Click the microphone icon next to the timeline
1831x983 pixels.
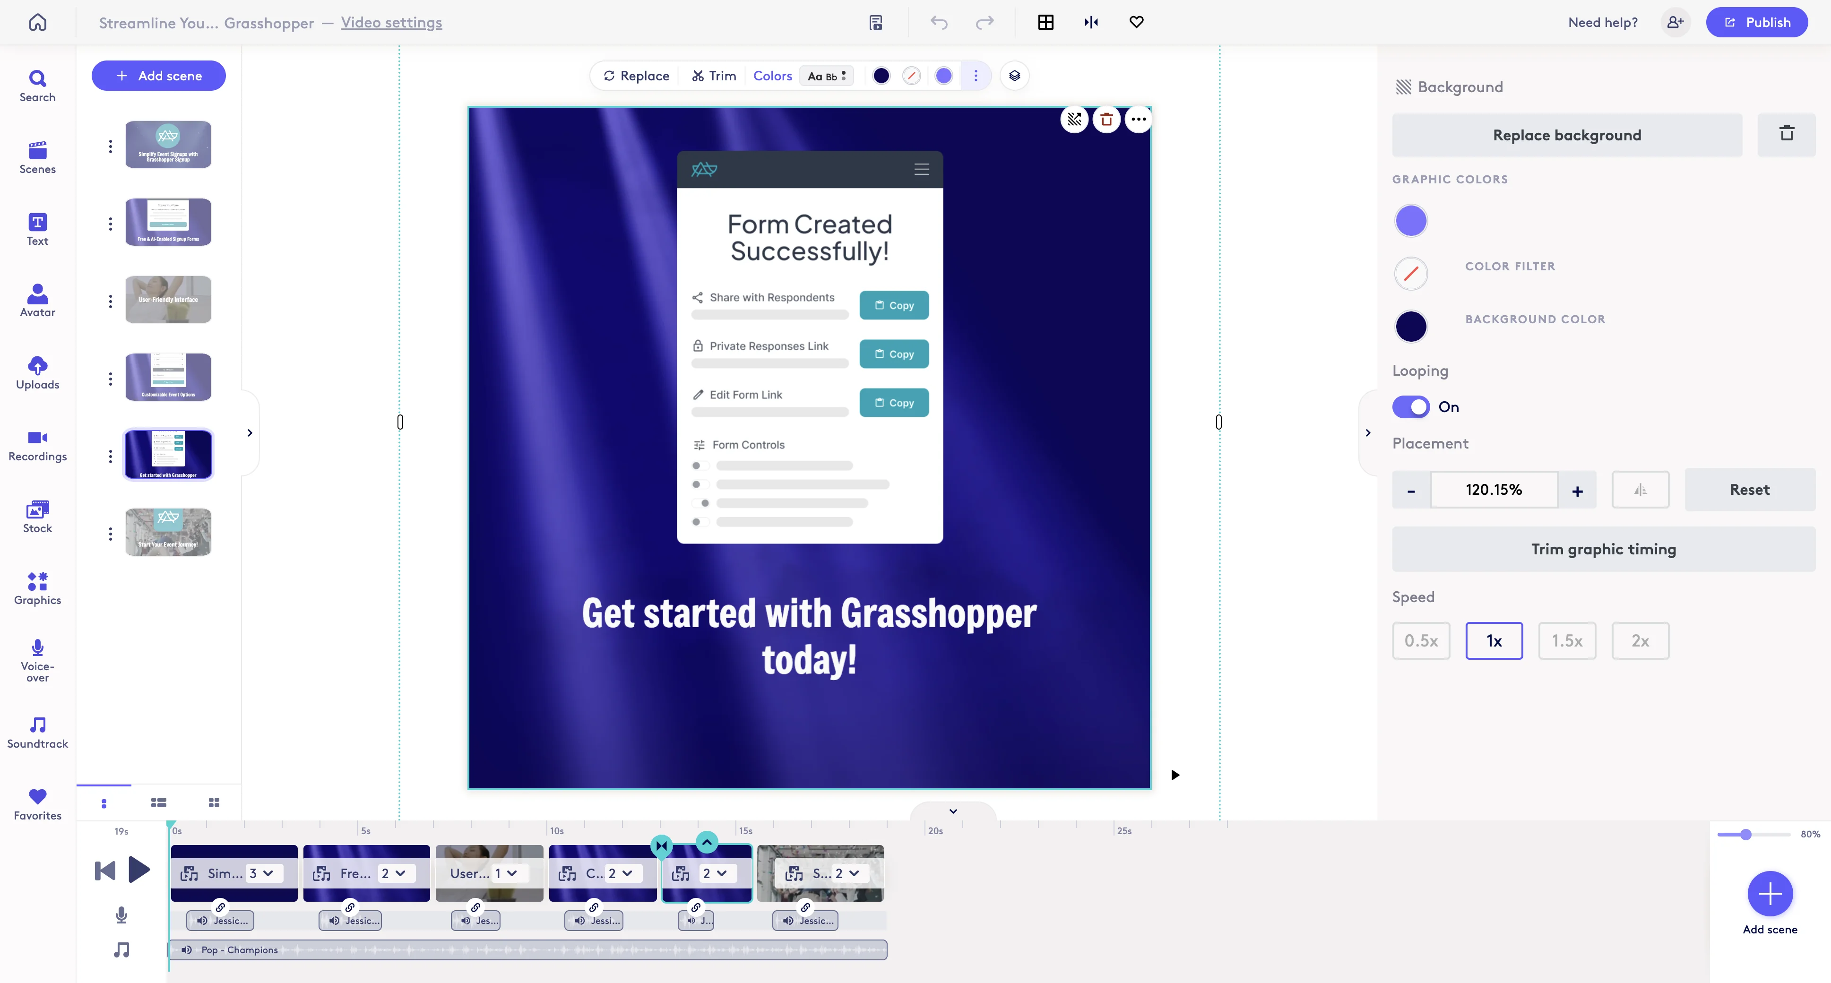[121, 915]
